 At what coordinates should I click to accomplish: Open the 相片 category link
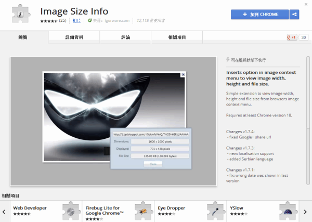(76, 21)
